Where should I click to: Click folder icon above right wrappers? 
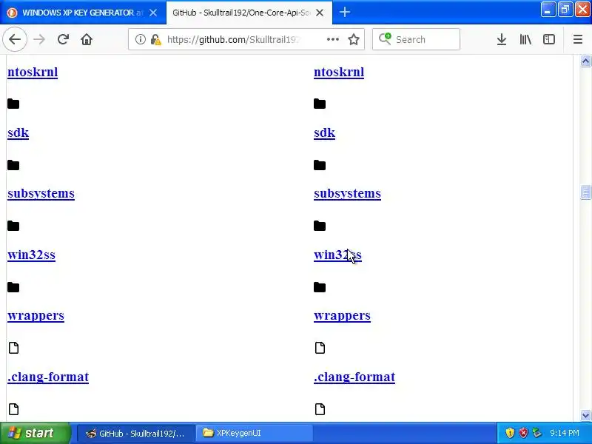[x=320, y=287]
